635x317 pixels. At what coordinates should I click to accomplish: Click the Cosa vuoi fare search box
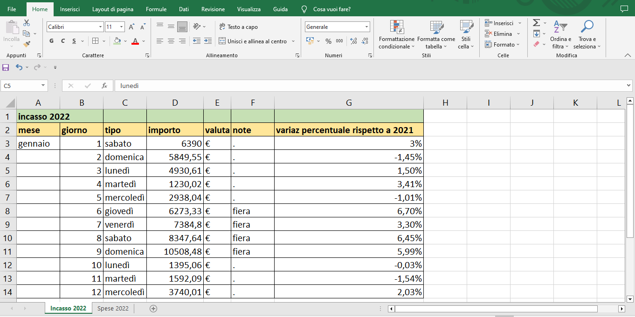tap(332, 9)
